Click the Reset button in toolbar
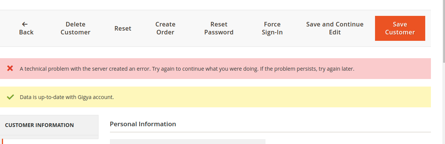The width and height of the screenshot is (445, 144). (123, 28)
